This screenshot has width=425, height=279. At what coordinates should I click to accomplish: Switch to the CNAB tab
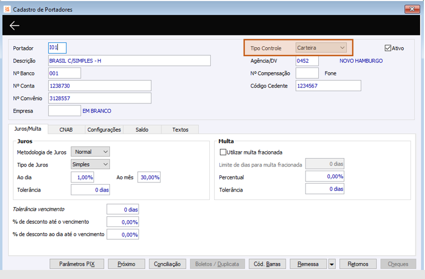coord(66,129)
